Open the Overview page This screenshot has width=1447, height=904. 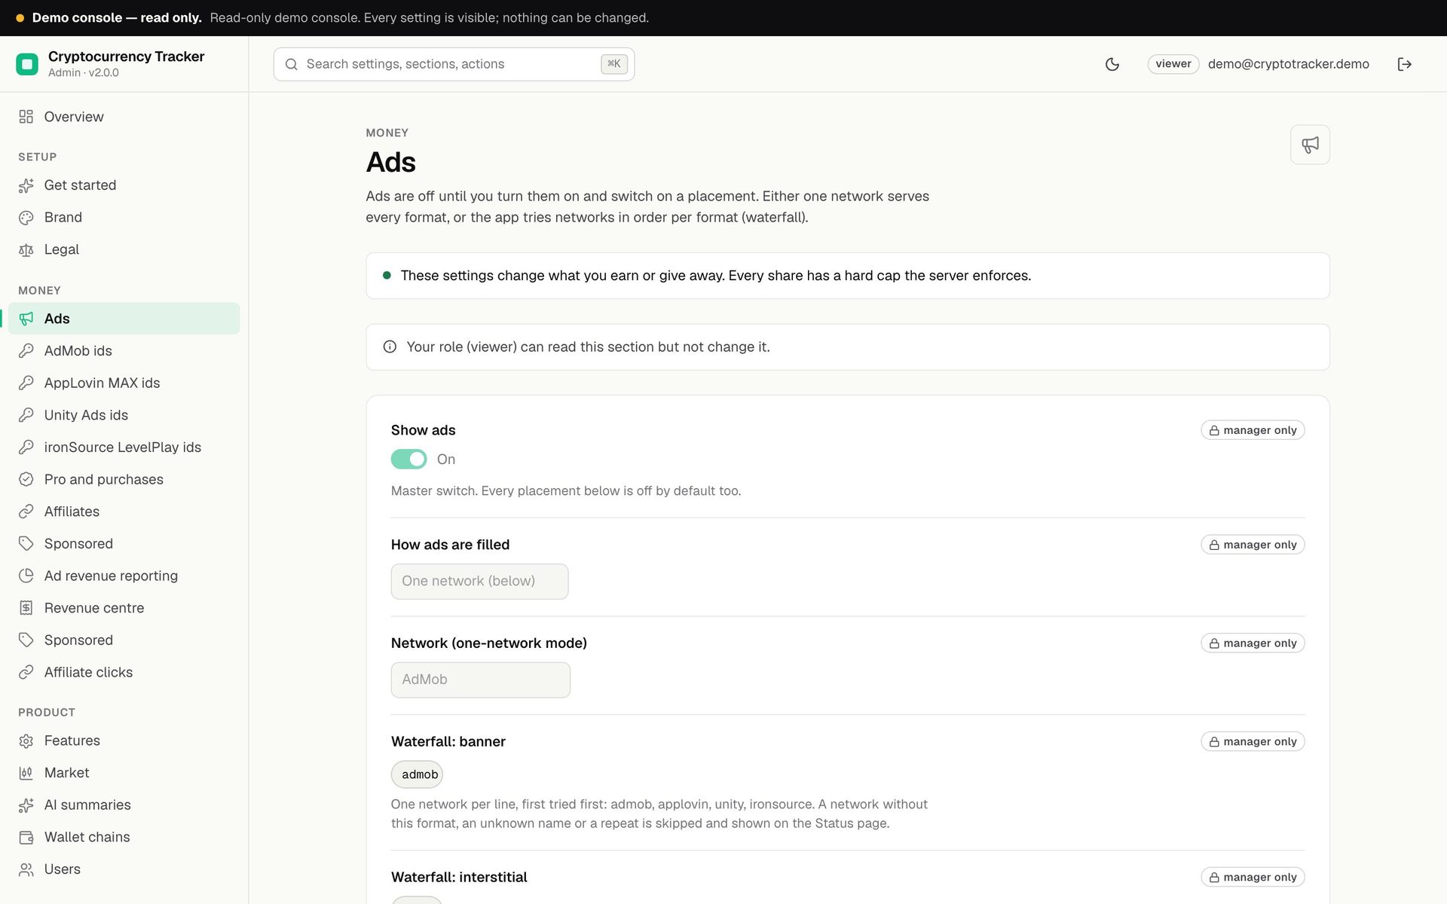[x=124, y=117]
